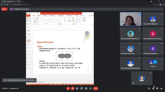Toggle Underline formatting

pos(45,20)
